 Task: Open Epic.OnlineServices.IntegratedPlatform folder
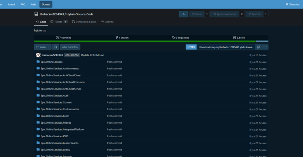[x=63, y=129]
